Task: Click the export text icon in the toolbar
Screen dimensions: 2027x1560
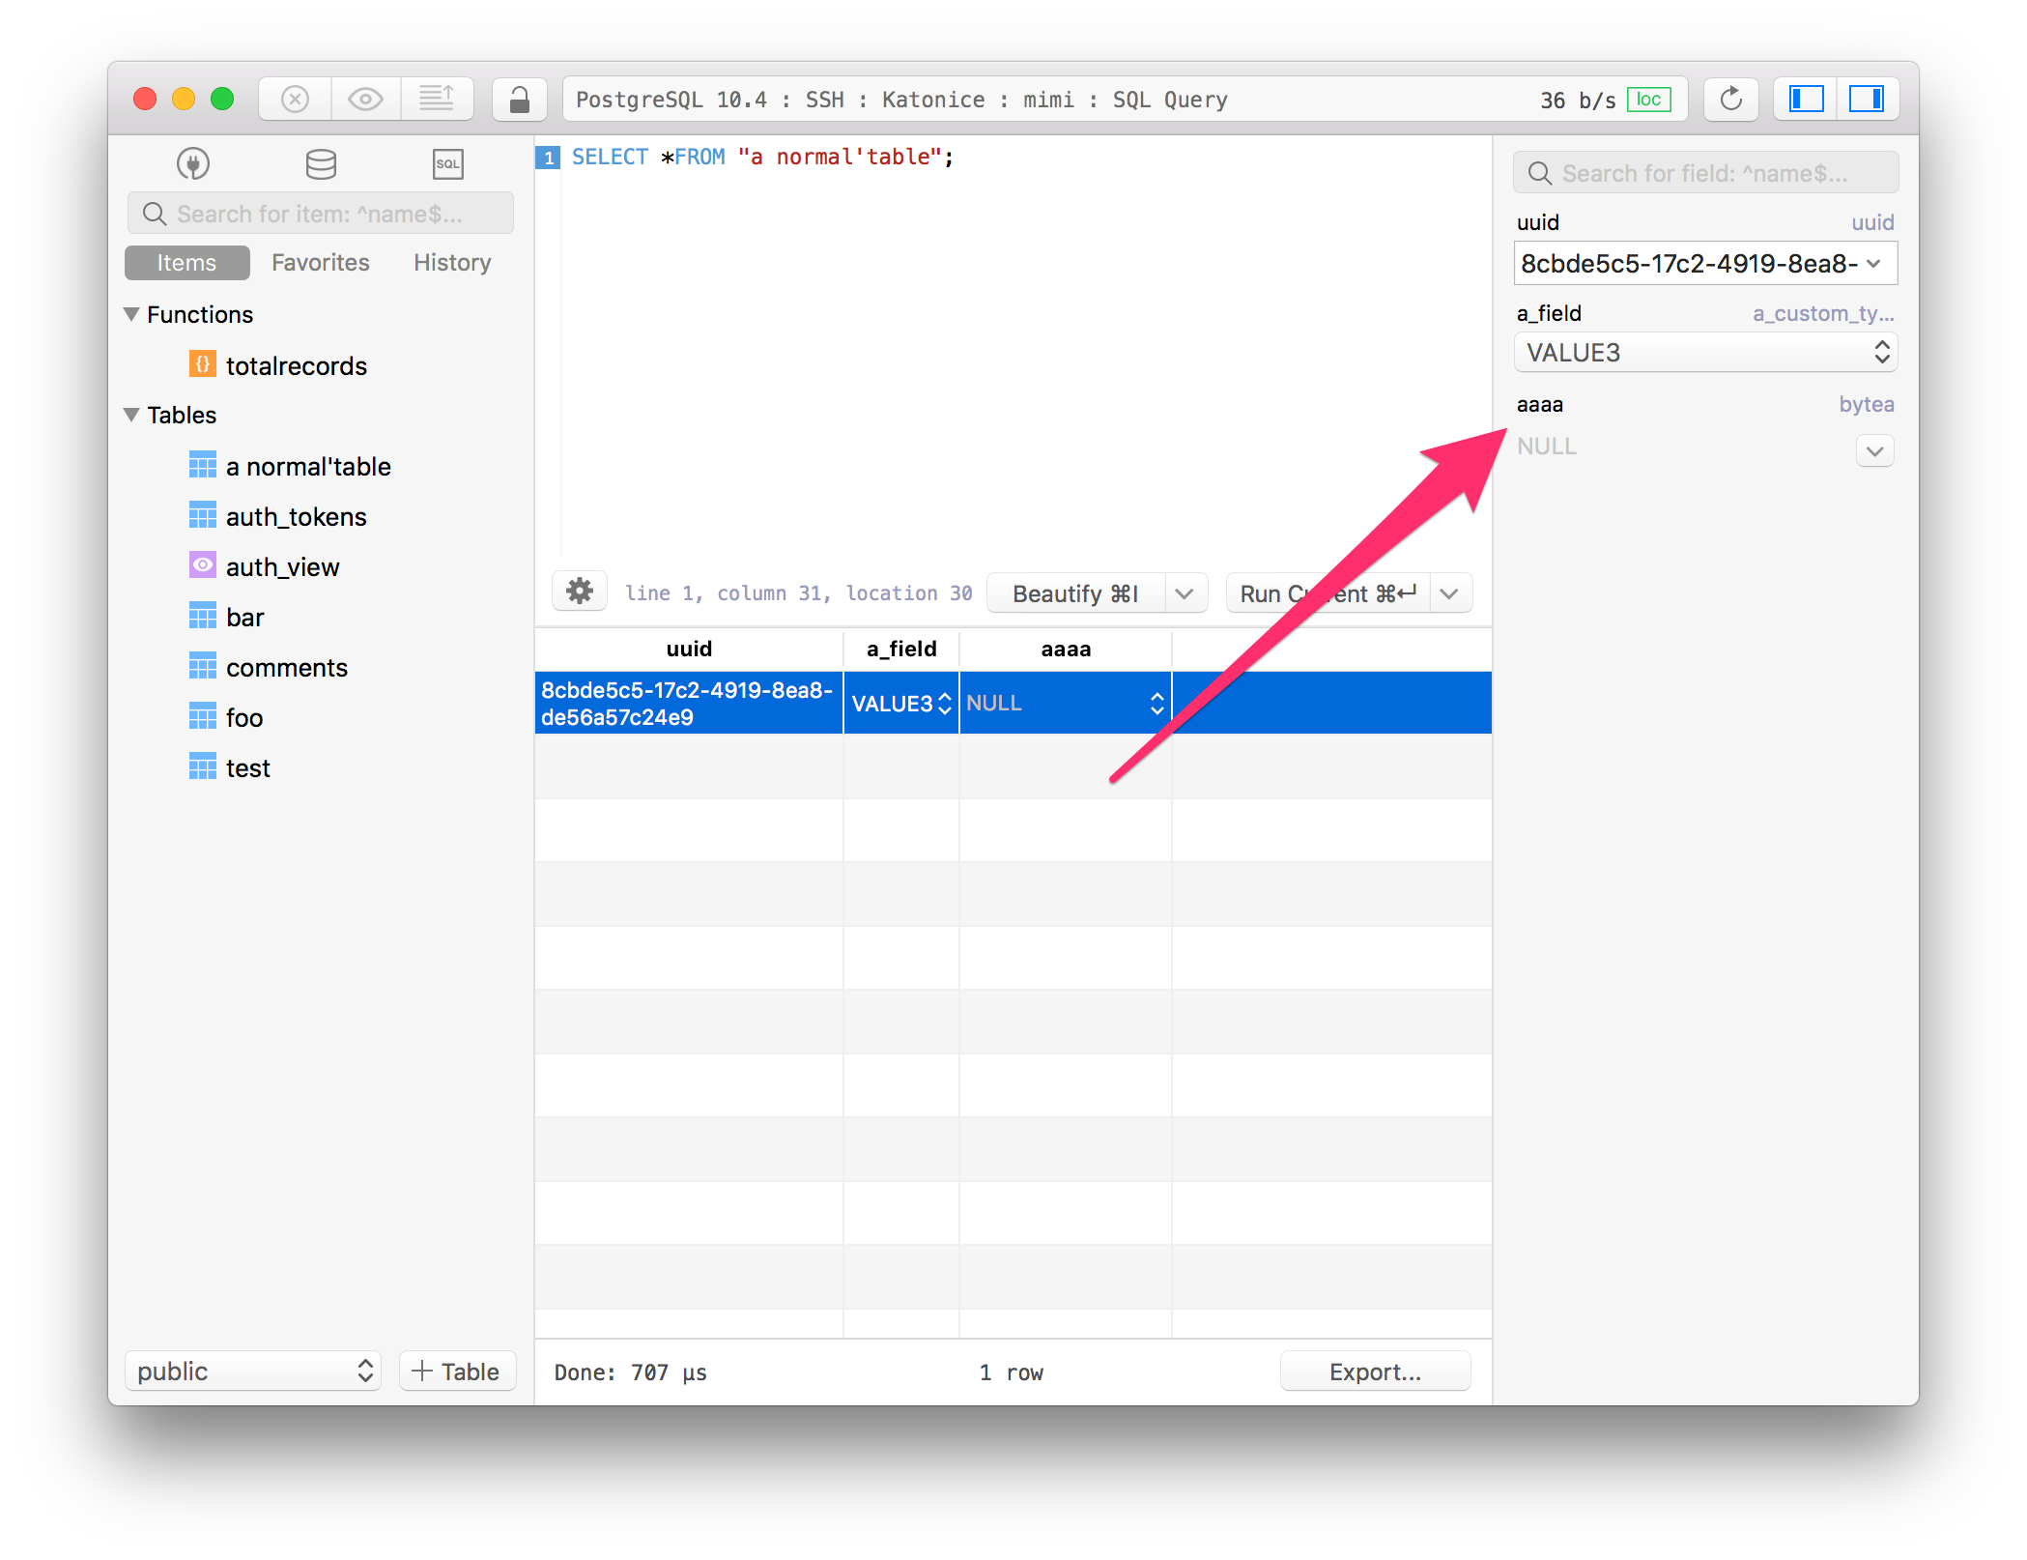Action: (x=438, y=99)
